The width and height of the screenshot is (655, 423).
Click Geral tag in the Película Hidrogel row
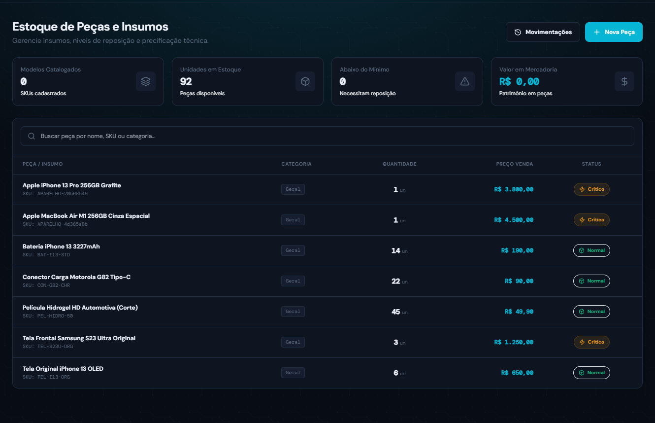pos(293,312)
